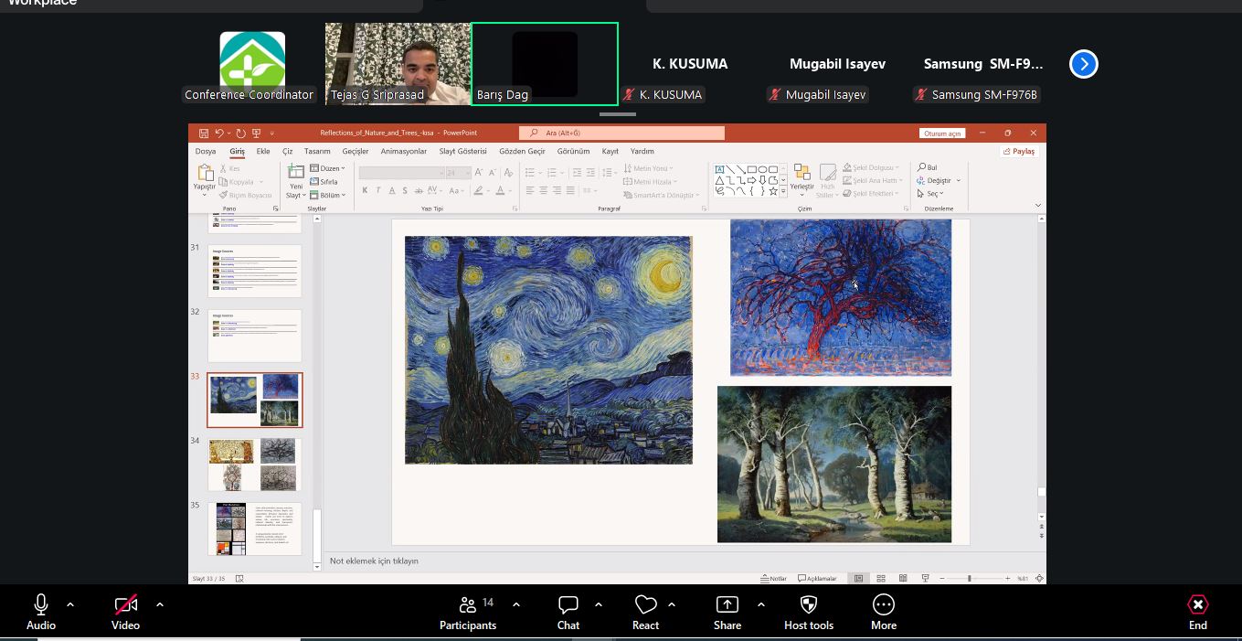Screen dimensions: 1242x641
Task: Switch to the Animasyonlar tab
Action: point(404,151)
